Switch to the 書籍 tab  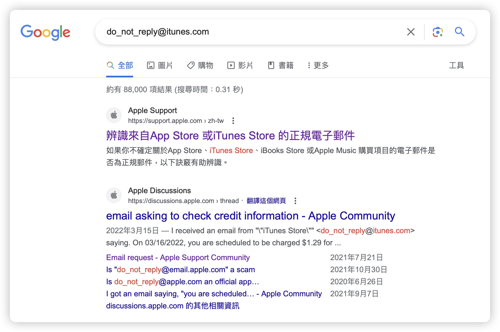pos(281,65)
